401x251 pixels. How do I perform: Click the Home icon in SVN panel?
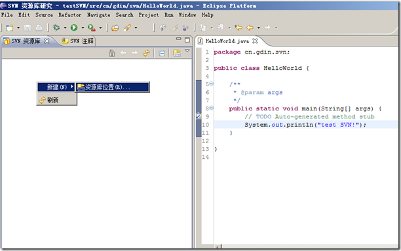[112, 53]
